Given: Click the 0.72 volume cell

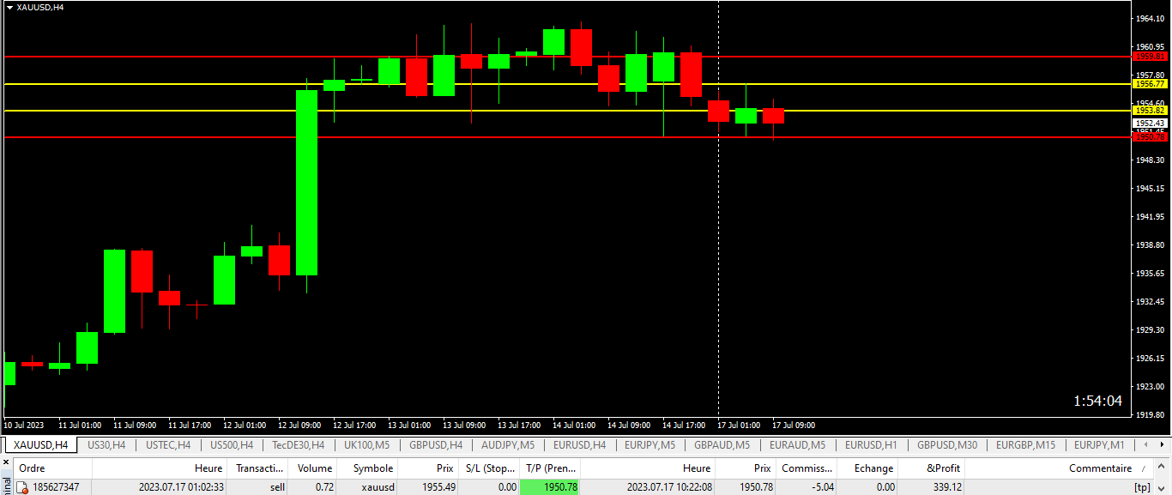Looking at the screenshot, I should (x=323, y=487).
